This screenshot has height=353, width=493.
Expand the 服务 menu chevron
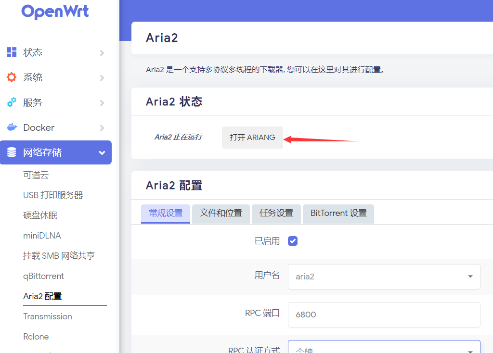pyautogui.click(x=102, y=103)
